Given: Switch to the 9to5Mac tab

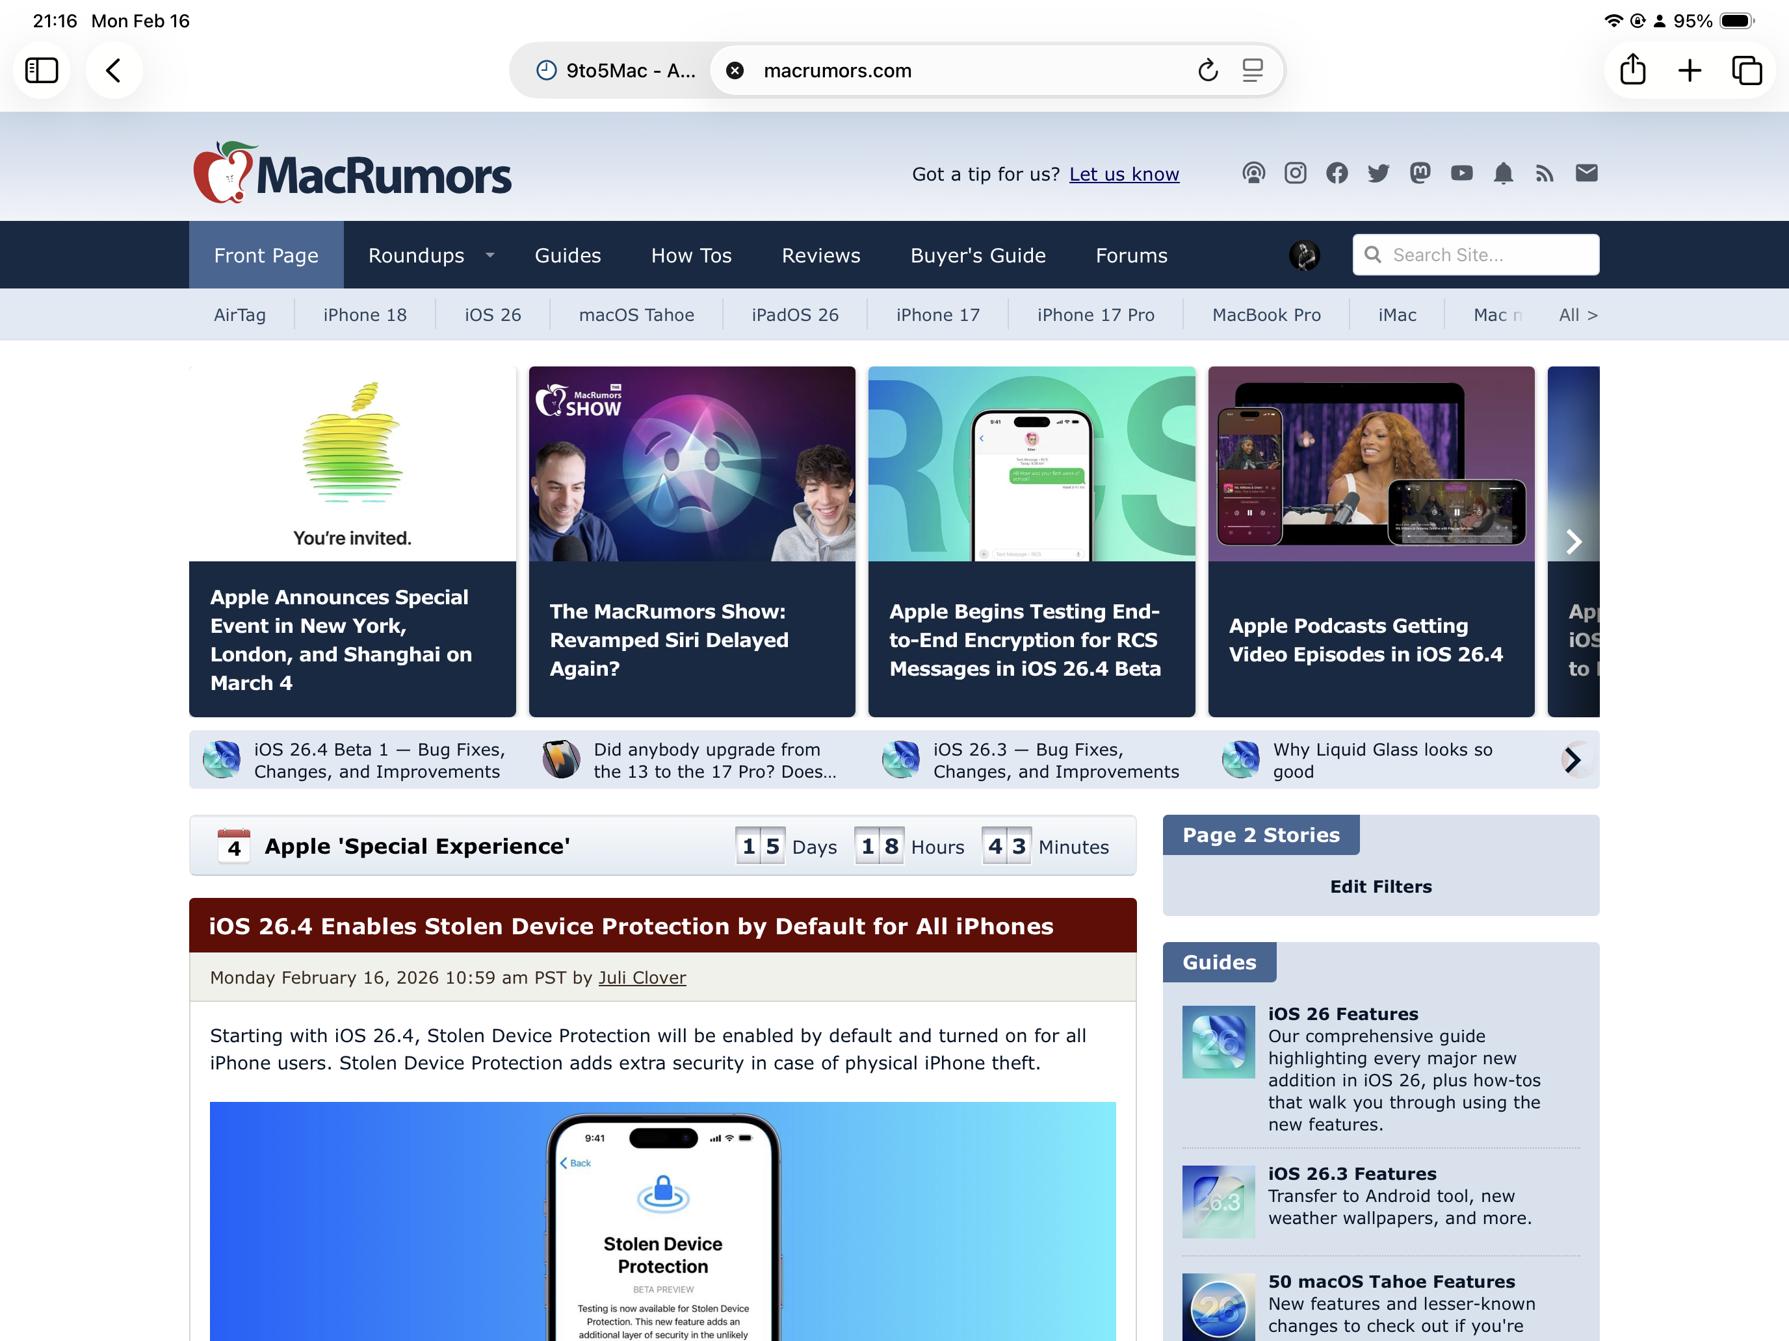Looking at the screenshot, I should (x=615, y=70).
